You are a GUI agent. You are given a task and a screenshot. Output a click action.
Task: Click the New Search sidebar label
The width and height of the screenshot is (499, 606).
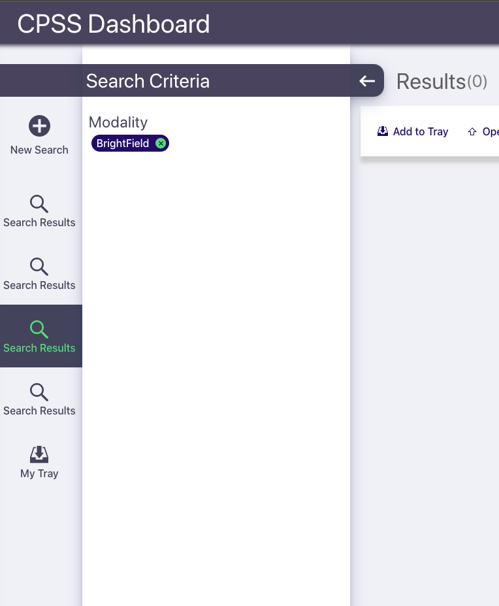(x=39, y=150)
